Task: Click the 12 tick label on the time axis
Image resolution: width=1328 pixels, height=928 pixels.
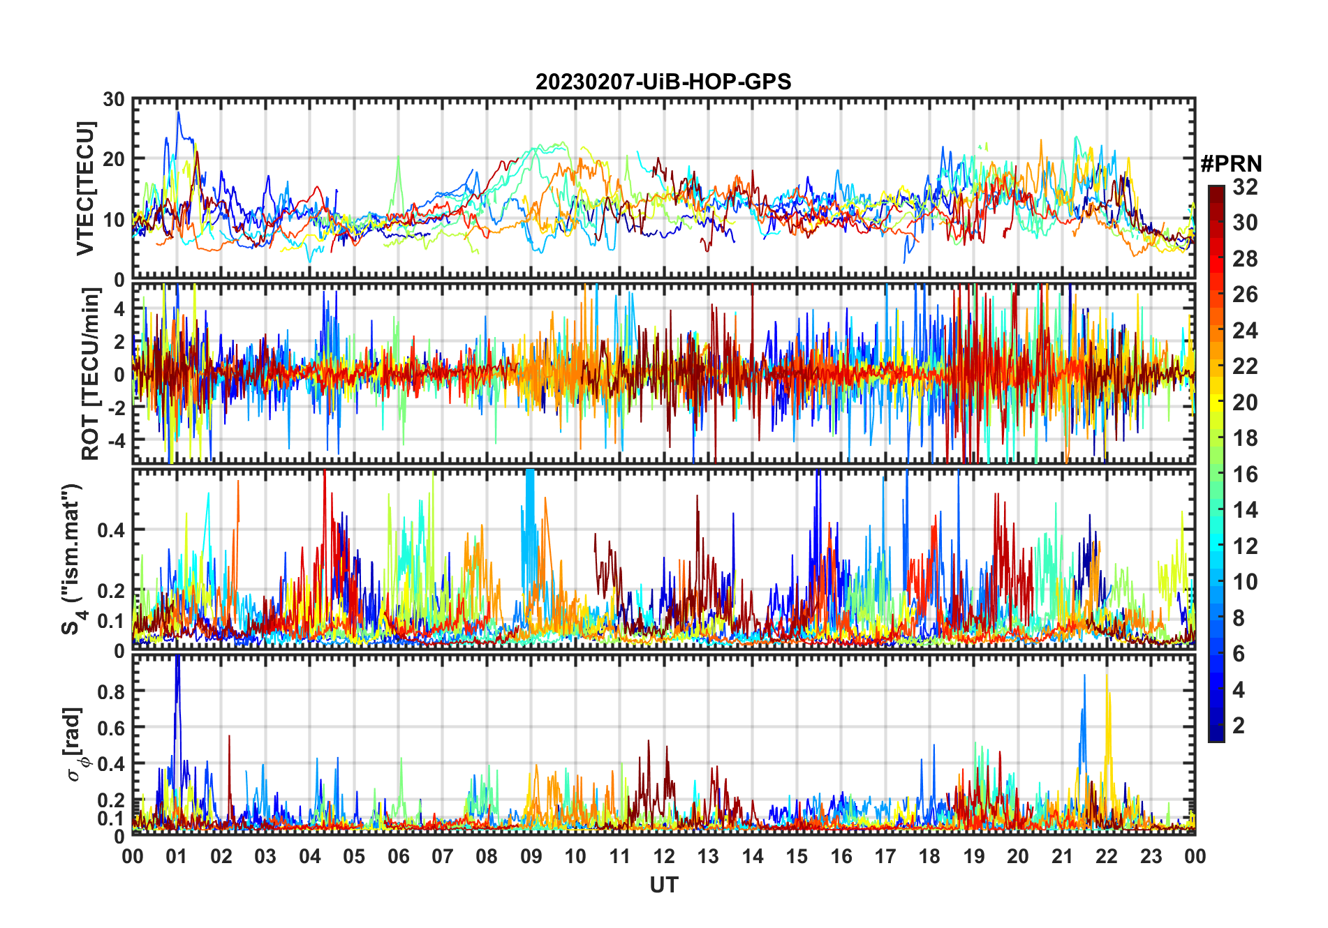Action: (x=663, y=856)
